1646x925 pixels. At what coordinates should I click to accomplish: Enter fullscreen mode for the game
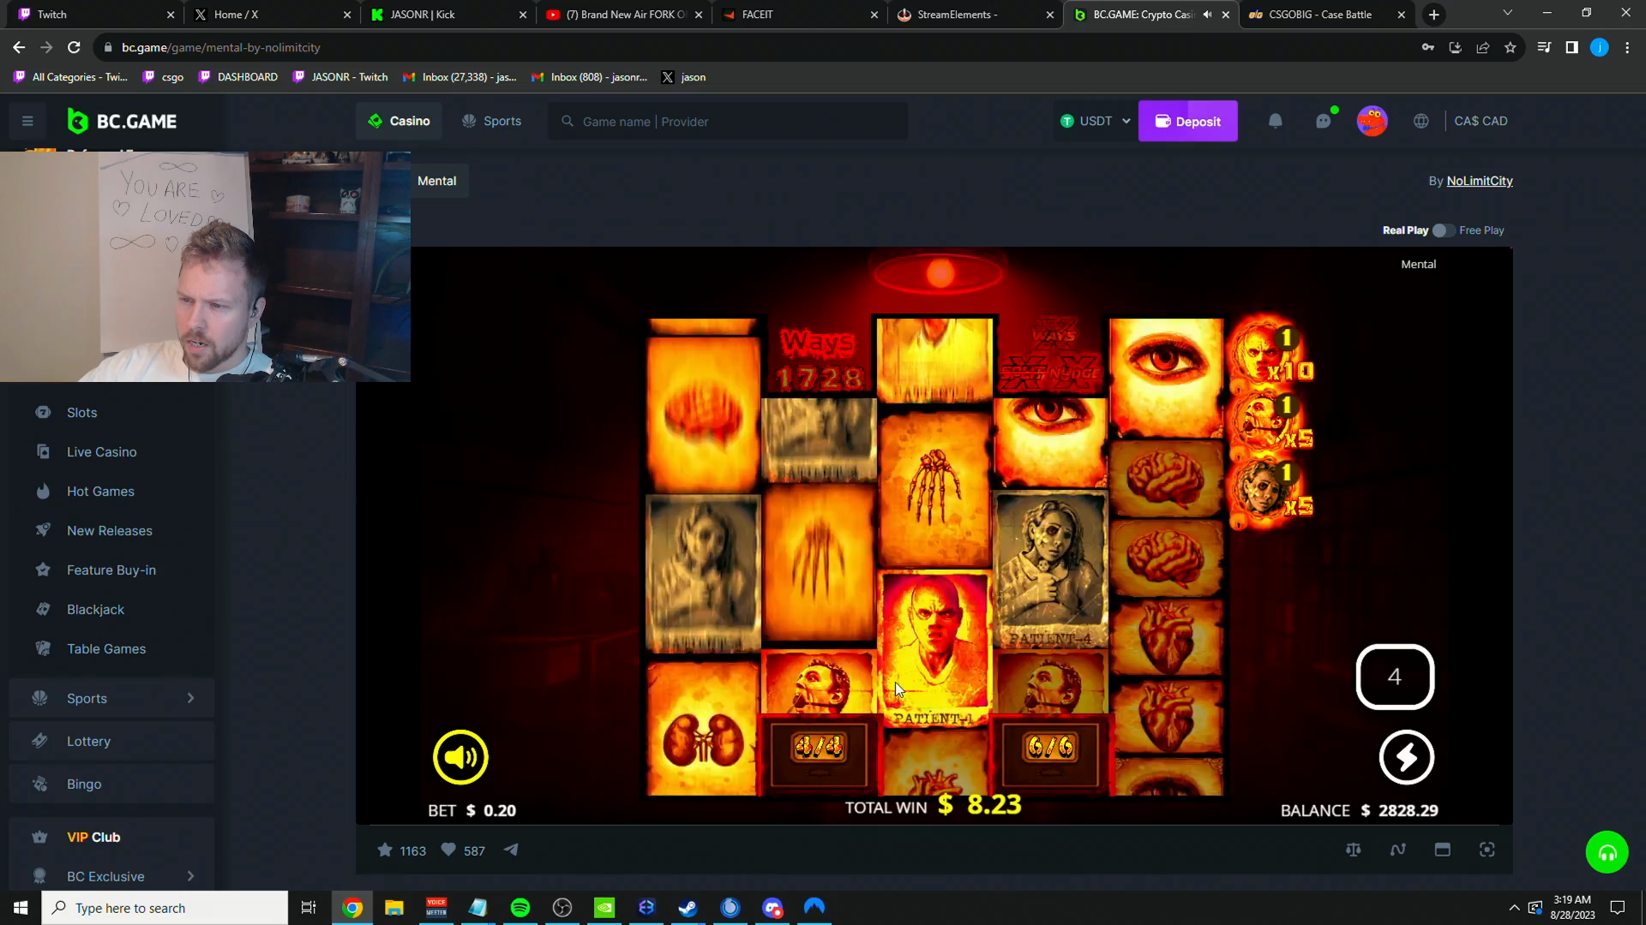(x=1487, y=850)
